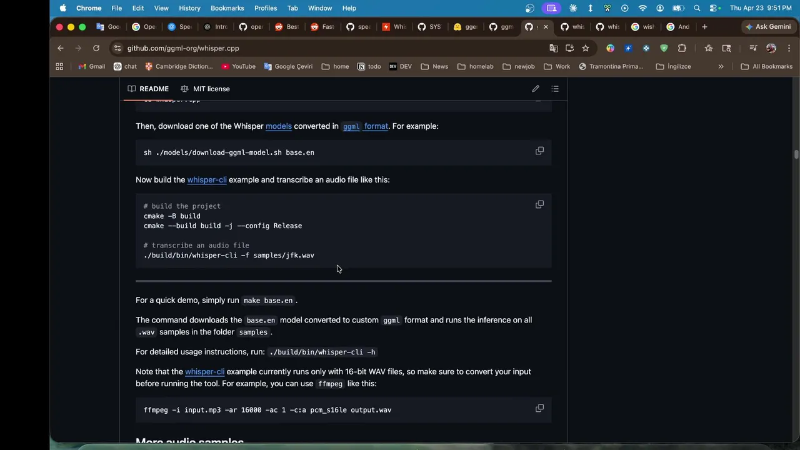The image size is (800, 450).
Task: Copy the ffmpeg conversion command
Action: click(x=539, y=408)
